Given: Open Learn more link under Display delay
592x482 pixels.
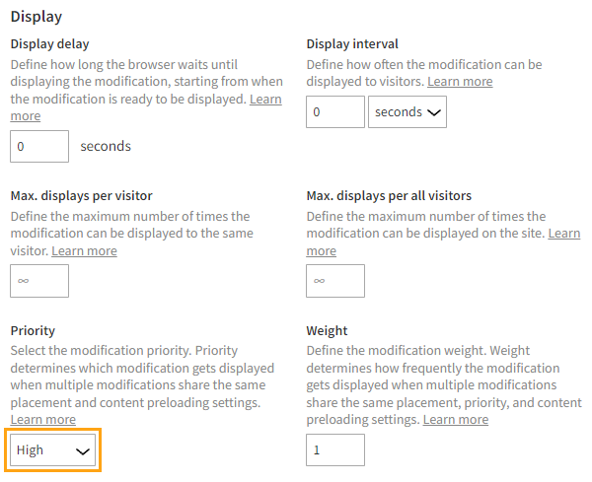Looking at the screenshot, I should click(x=265, y=100).
